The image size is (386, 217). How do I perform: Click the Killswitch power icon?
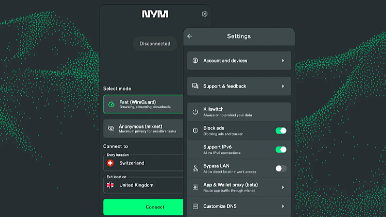pyautogui.click(x=195, y=112)
